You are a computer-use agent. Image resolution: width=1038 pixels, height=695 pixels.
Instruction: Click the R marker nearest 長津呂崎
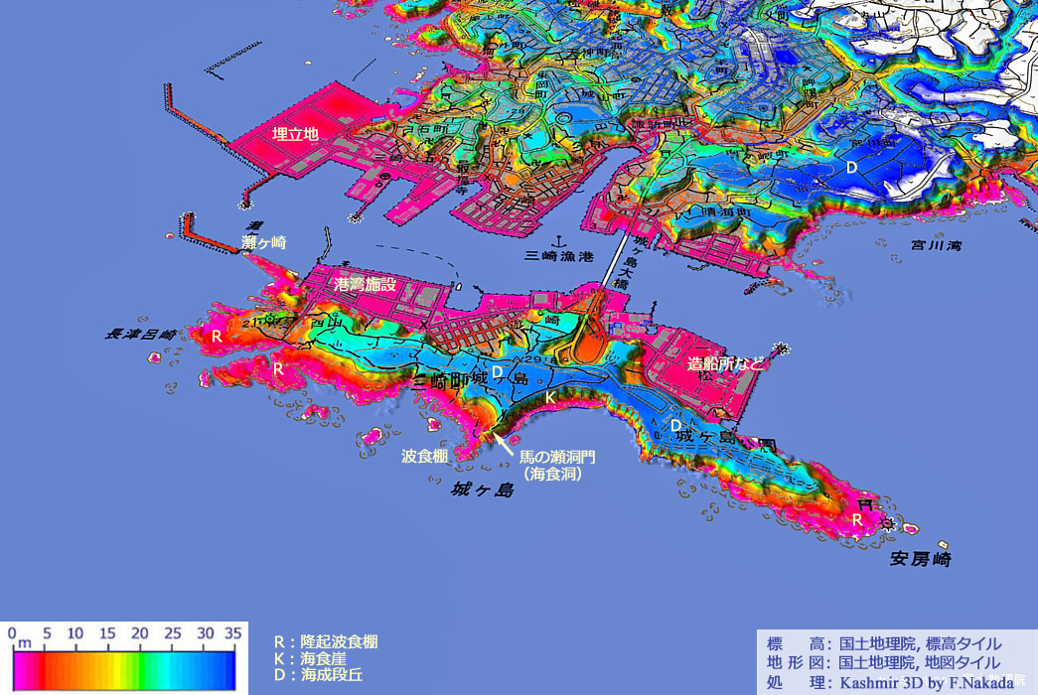pyautogui.click(x=216, y=337)
